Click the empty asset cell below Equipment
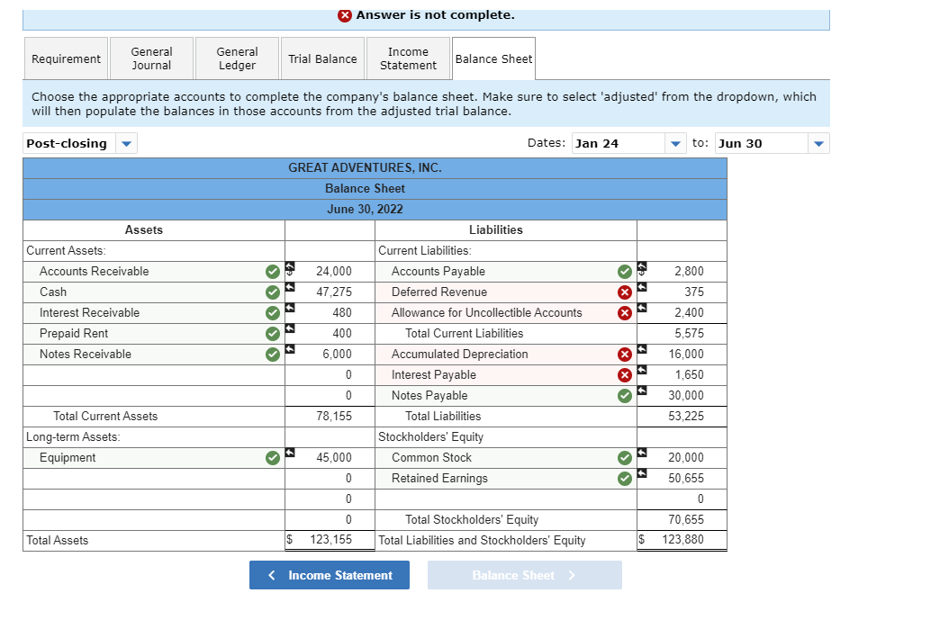949x638 pixels. pyautogui.click(x=154, y=479)
